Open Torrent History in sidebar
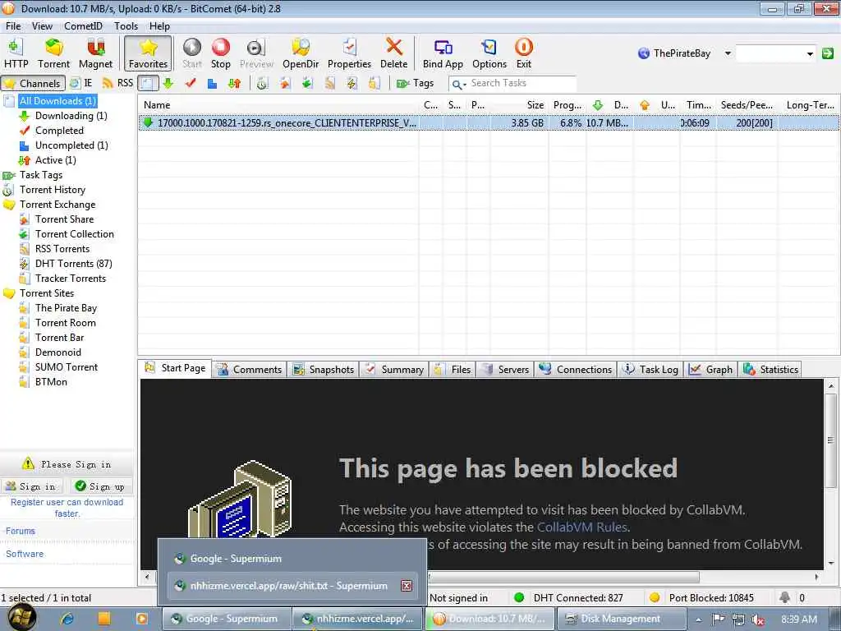 53,190
